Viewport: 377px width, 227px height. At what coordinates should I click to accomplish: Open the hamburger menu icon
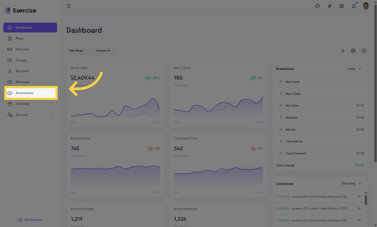68,6
